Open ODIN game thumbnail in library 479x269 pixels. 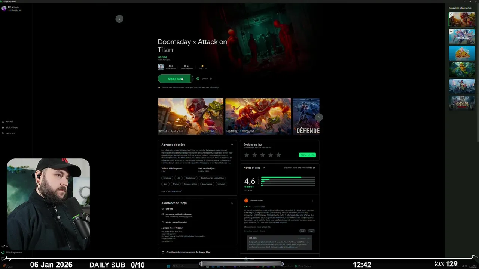tap(462, 103)
